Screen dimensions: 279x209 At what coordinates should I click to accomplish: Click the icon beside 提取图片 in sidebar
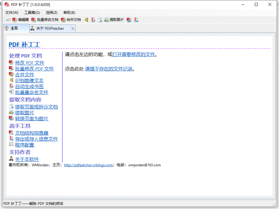coord(11,112)
